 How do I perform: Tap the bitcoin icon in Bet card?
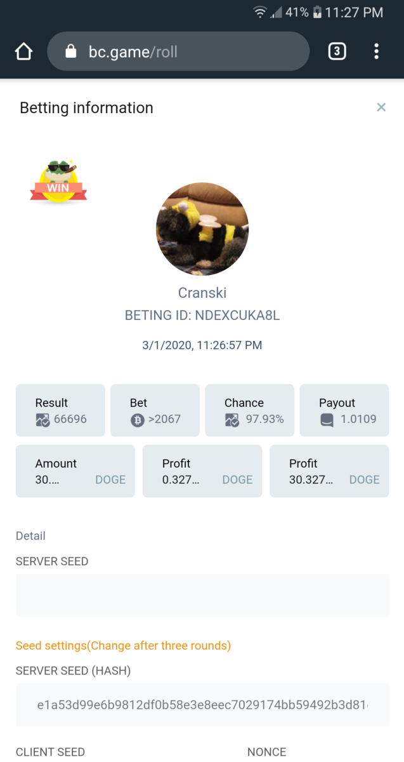point(137,420)
